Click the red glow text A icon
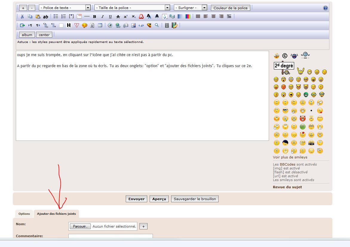 click(x=141, y=16)
